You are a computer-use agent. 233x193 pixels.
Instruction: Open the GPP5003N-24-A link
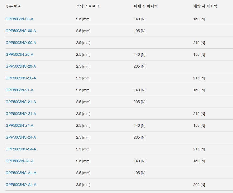(19, 125)
